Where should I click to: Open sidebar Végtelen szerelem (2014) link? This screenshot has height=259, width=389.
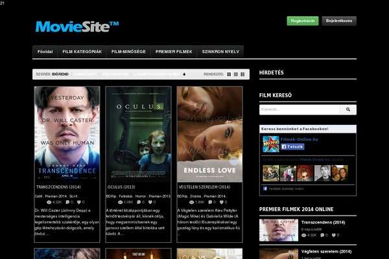326,252
